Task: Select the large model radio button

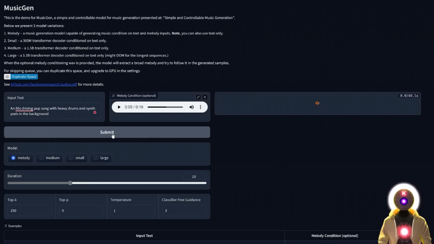Action: pos(96,158)
